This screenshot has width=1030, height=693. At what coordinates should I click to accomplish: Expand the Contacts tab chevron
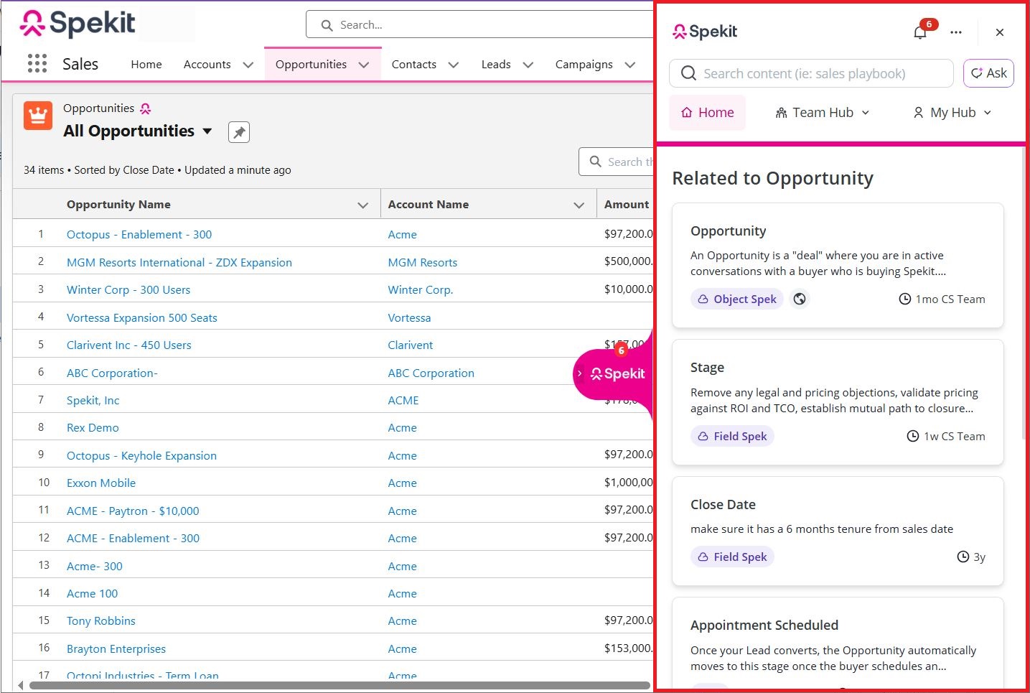point(454,65)
